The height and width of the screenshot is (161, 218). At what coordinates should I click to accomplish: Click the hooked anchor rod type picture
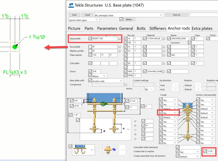[x=81, y=150]
